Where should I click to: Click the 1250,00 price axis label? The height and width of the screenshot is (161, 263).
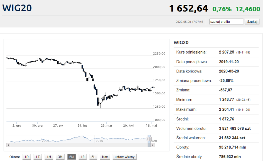[159, 107]
